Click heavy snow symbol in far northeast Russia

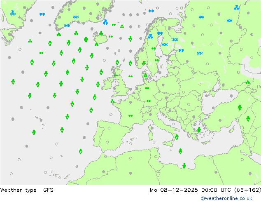236,8
